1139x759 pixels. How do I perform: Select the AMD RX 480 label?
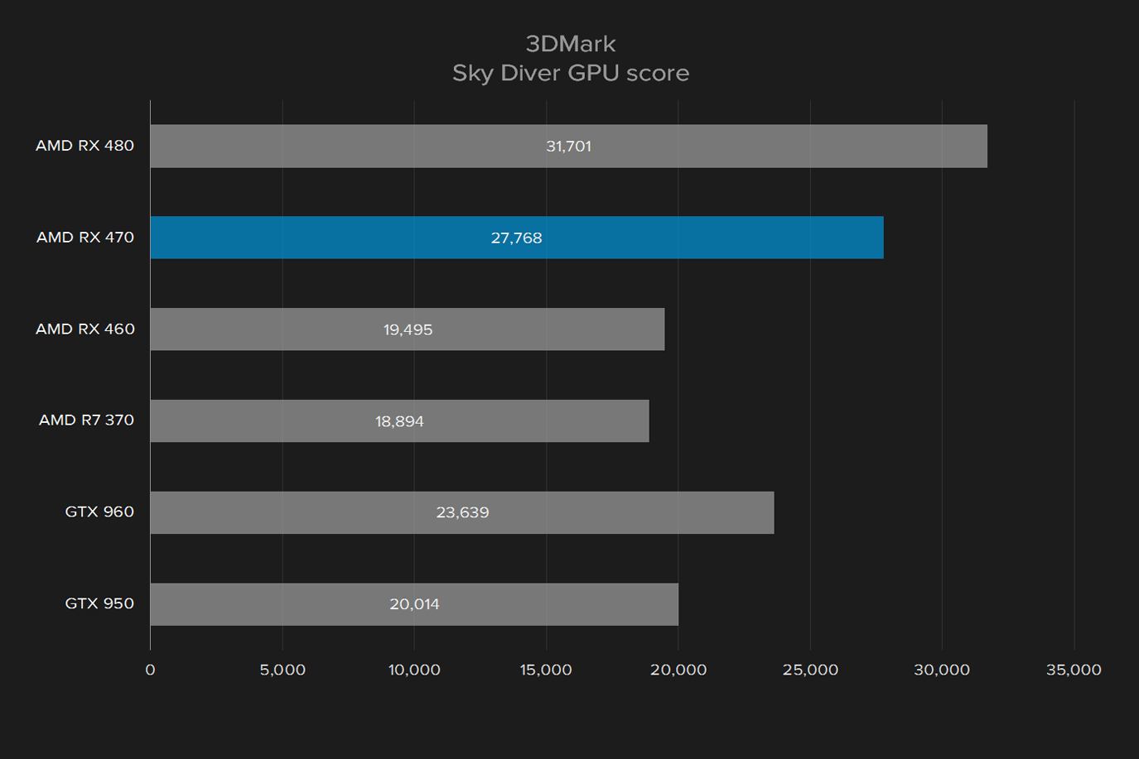(84, 146)
